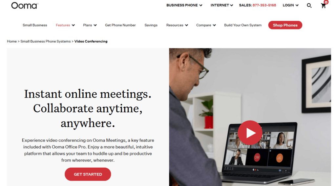Open the search magnifier icon
This screenshot has width=336, height=186.
tap(309, 6)
